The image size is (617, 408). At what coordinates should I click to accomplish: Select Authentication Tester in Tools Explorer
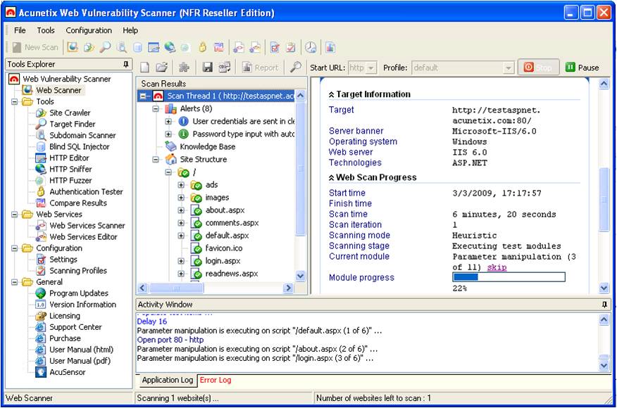coord(86,192)
